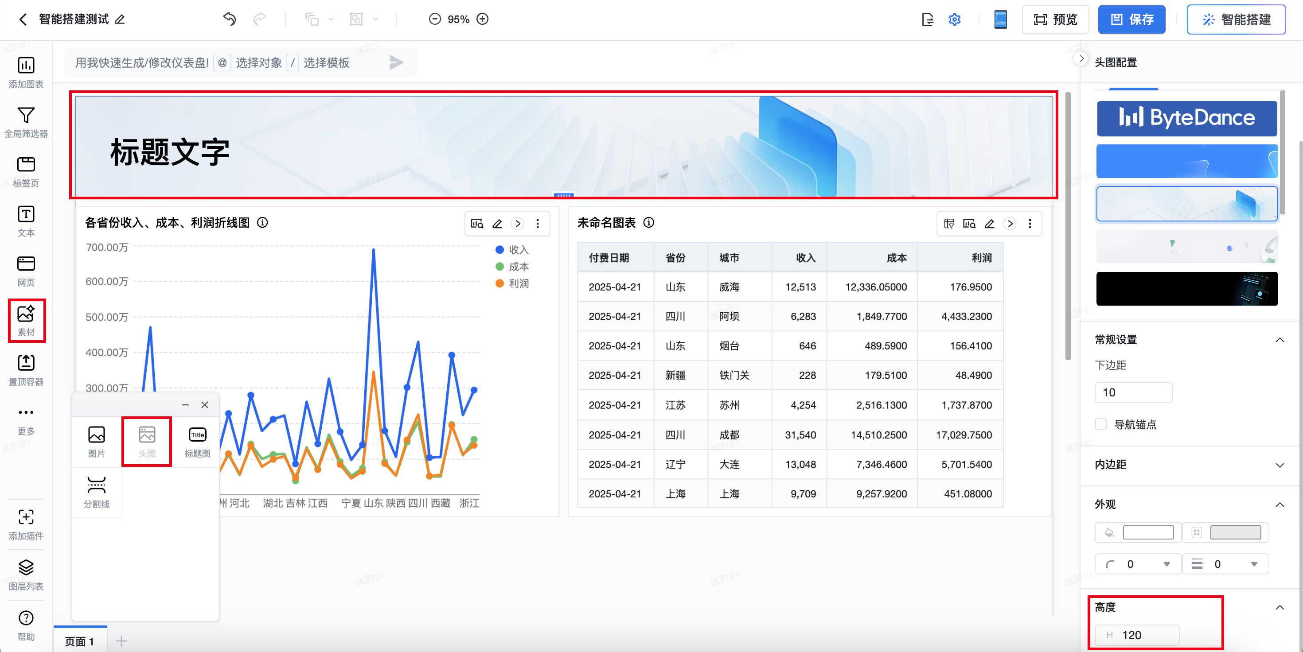Click the 预览 preview button

tap(1055, 19)
